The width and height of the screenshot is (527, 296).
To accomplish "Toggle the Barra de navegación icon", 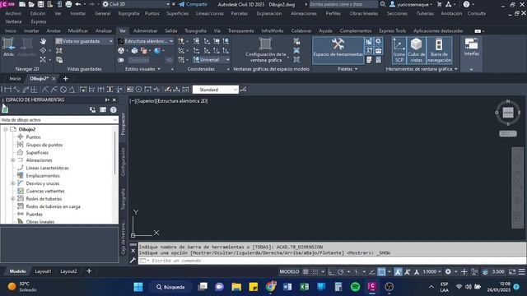I will pos(439,50).
